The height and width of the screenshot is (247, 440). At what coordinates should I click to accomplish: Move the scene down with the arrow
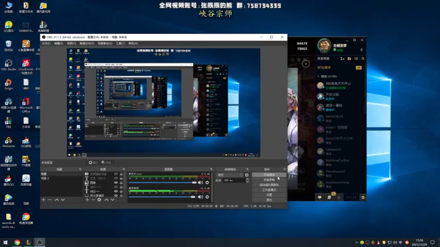pyautogui.click(x=63, y=200)
